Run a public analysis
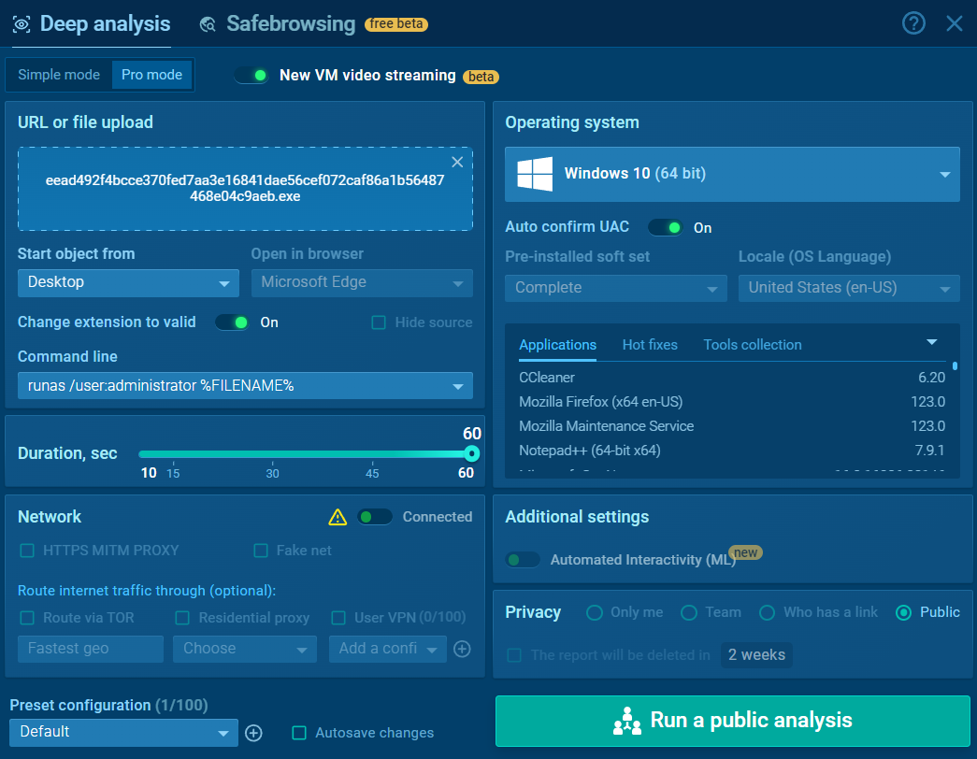Screen dimensions: 977x759 pos(733,721)
